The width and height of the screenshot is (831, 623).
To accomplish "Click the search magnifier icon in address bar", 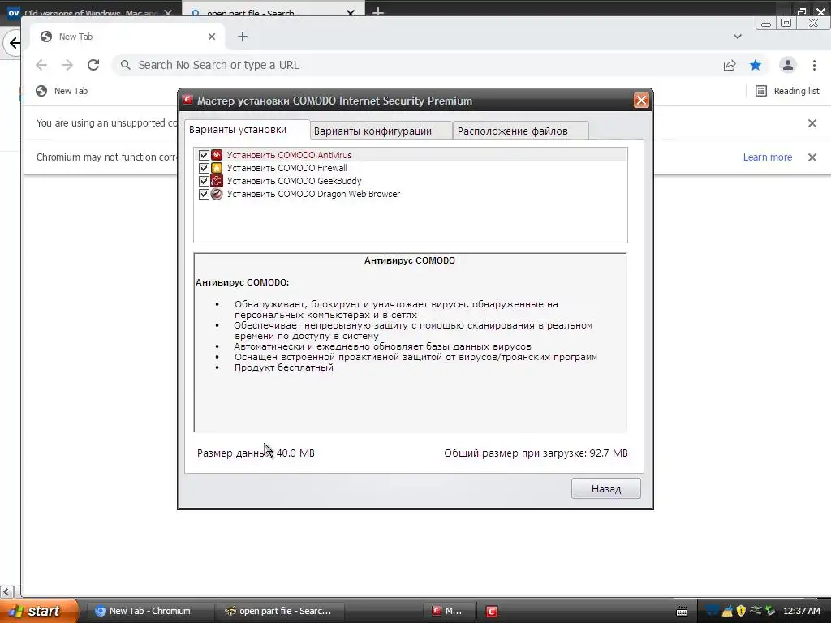I will (x=125, y=65).
